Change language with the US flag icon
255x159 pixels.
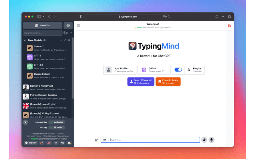click(x=49, y=143)
